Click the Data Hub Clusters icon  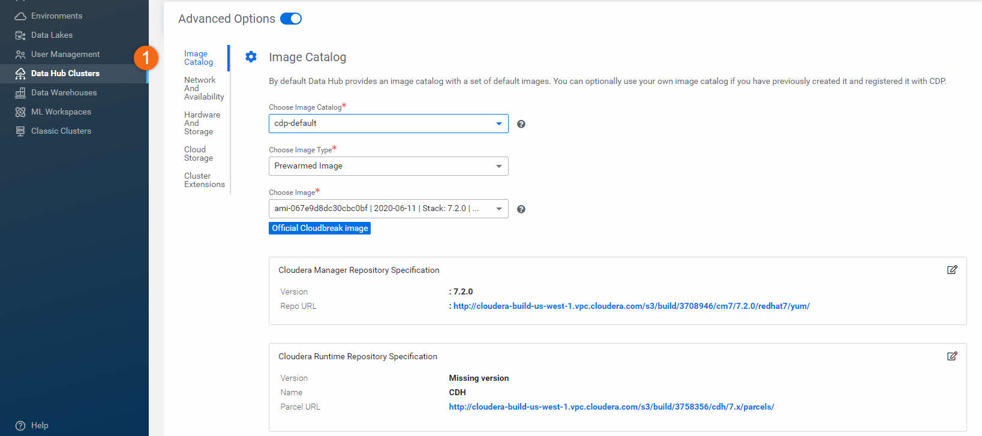coord(20,74)
